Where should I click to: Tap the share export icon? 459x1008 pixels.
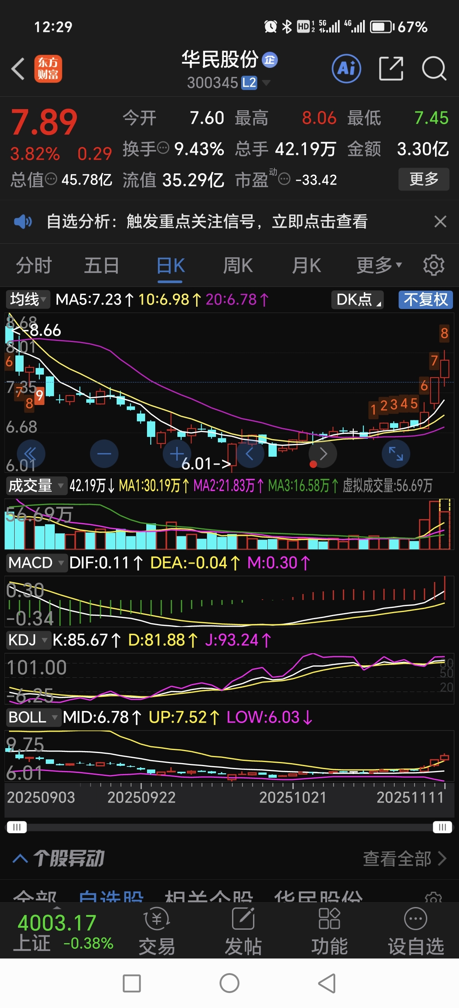click(x=391, y=69)
